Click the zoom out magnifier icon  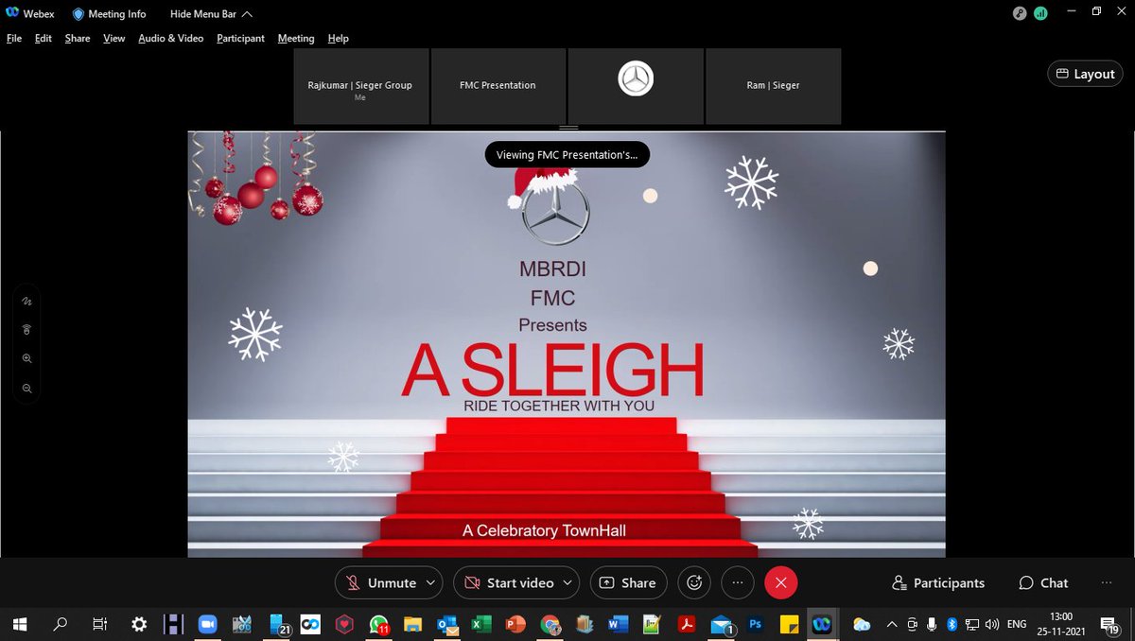pyautogui.click(x=26, y=388)
